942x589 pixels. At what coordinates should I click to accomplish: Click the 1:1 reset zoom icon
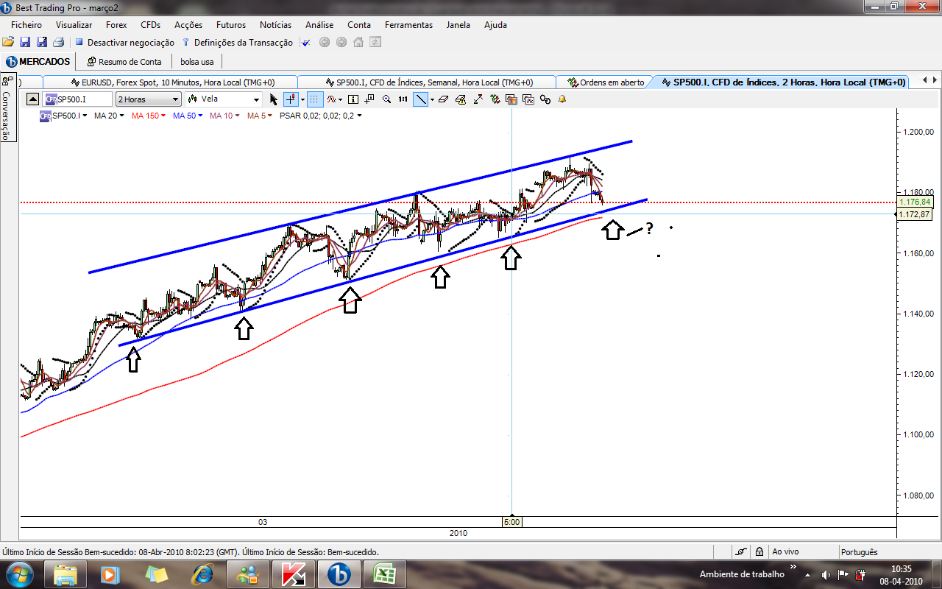pos(403,99)
